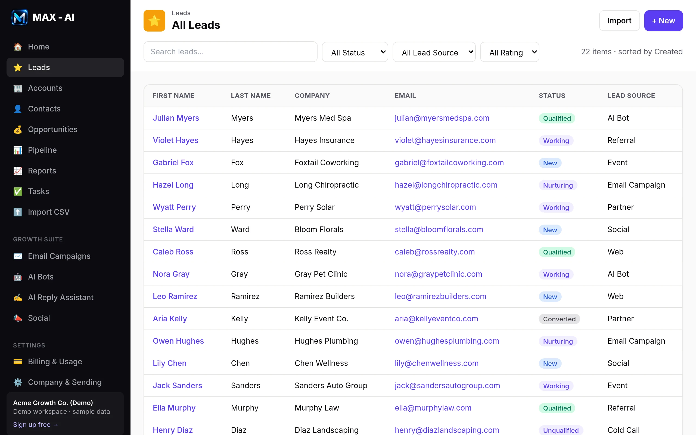
Task: Click the Company & Sending gear icon
Action: pyautogui.click(x=18, y=382)
